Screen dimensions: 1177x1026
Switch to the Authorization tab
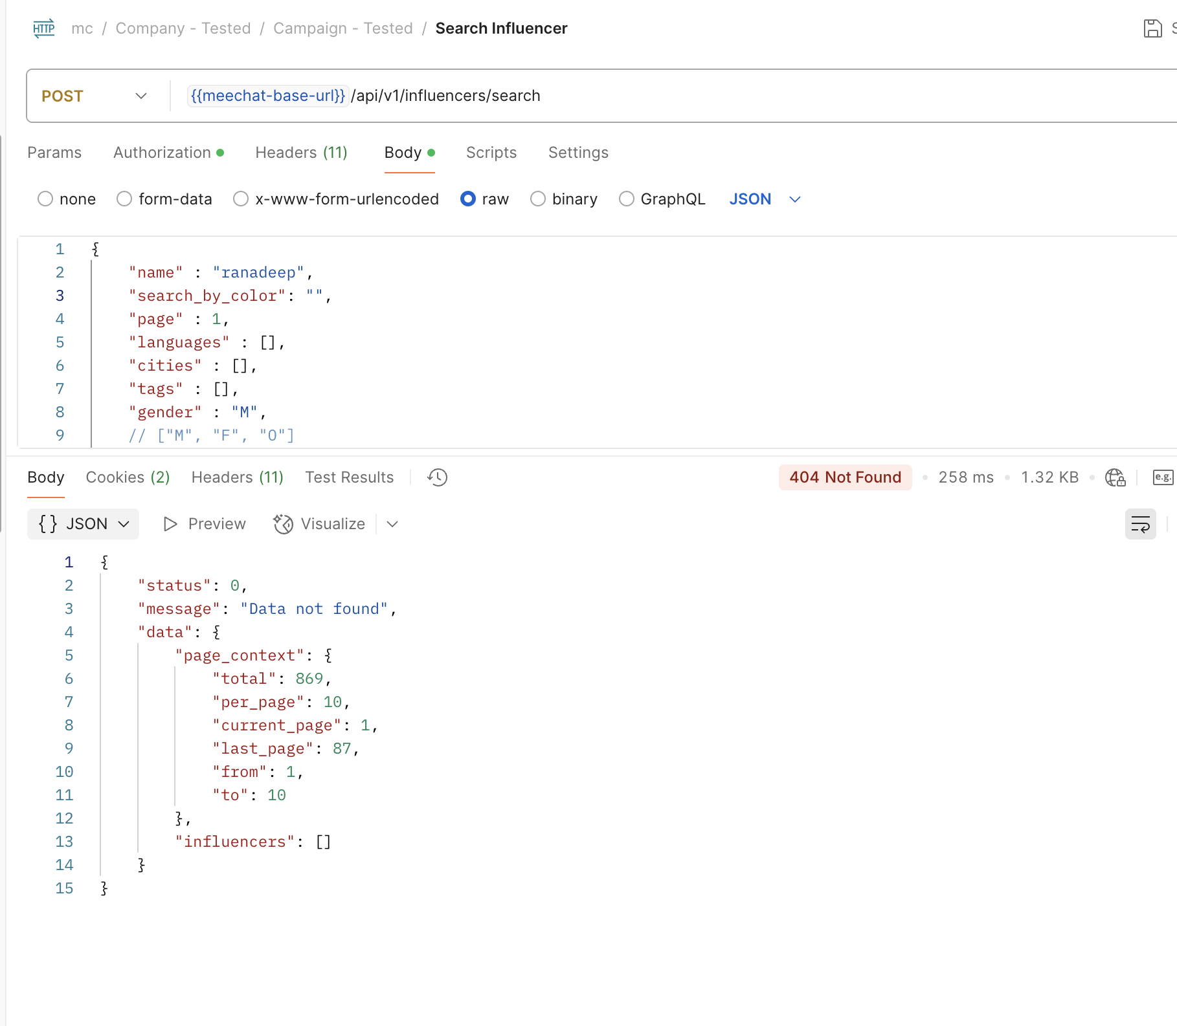[163, 153]
